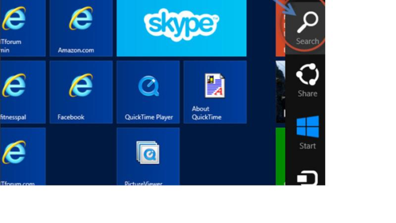Open the green tile beside Start charm

pos(281,156)
